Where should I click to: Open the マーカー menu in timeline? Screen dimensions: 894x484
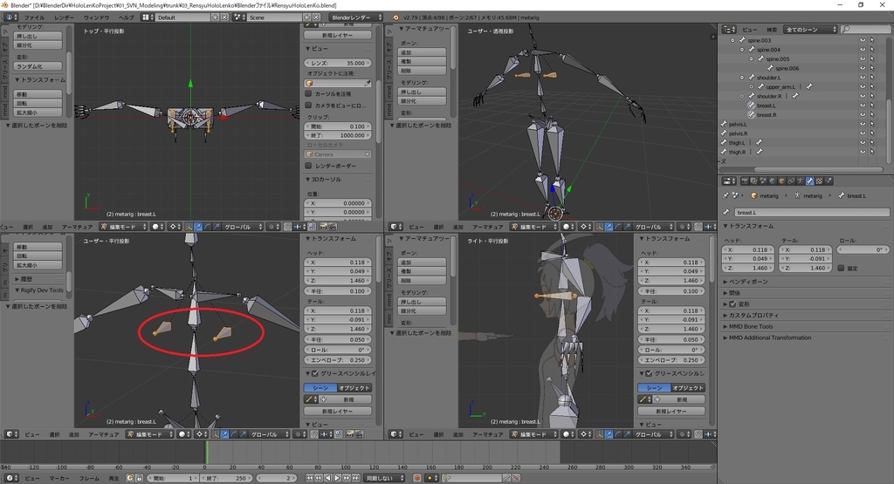59,478
